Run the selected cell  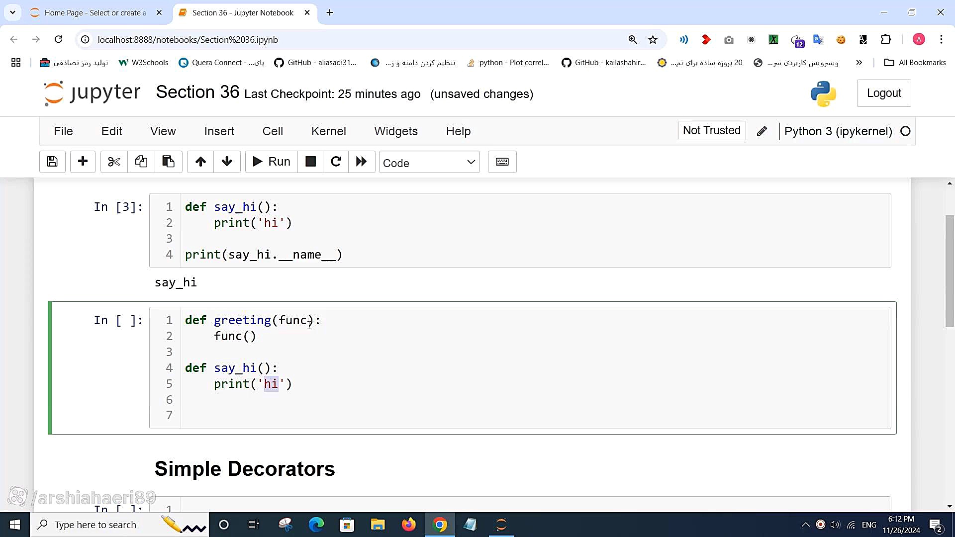click(x=272, y=162)
